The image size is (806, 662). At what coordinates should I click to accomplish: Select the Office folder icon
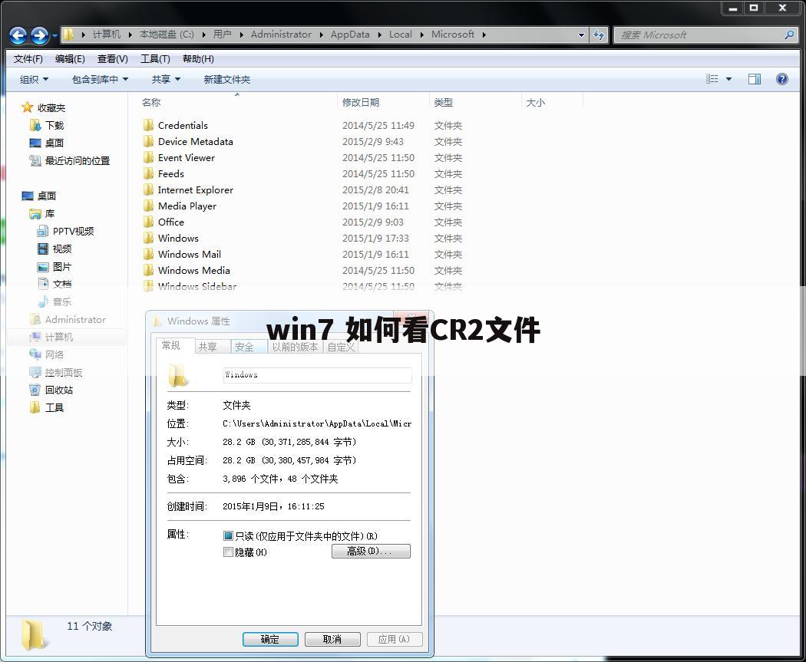(149, 222)
